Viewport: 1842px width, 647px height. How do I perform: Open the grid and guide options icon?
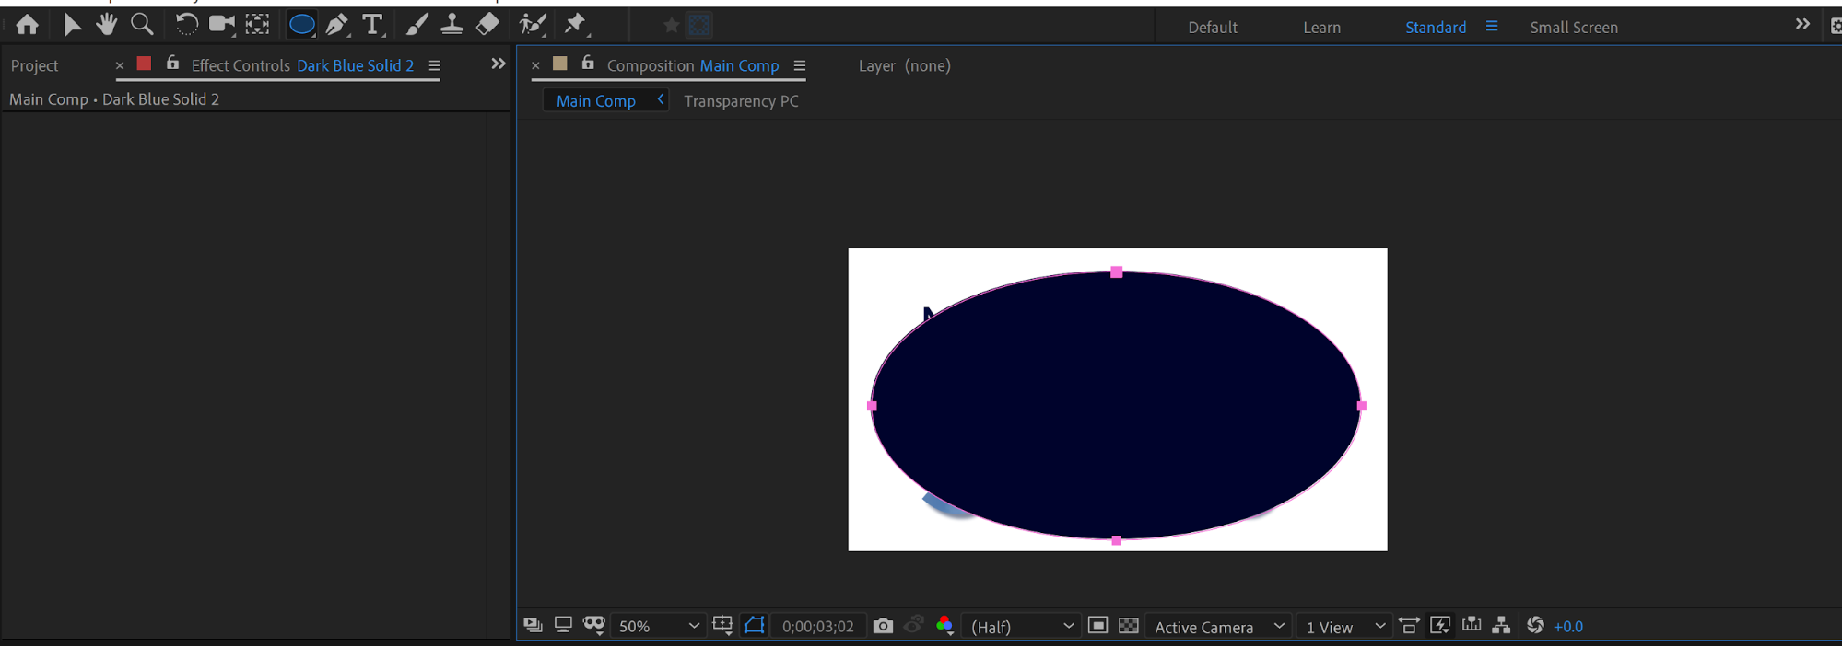coord(723,626)
